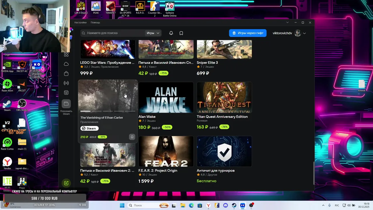The image size is (373, 210).
Task: Open Помощь menu
Action: point(95,22)
